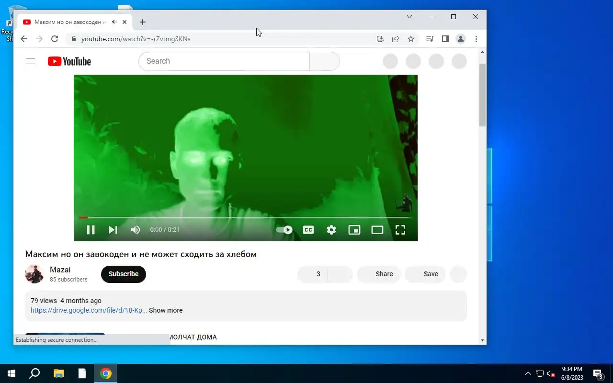The image size is (613, 383).
Task: Share this page from address bar
Action: 396,39
